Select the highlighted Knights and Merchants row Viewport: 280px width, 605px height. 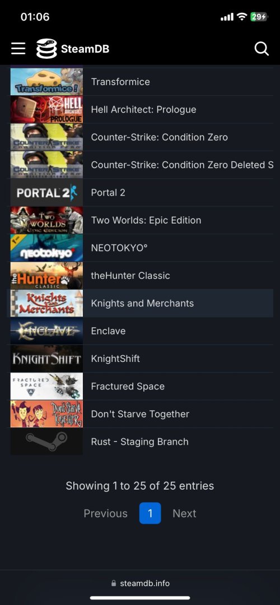pos(140,303)
